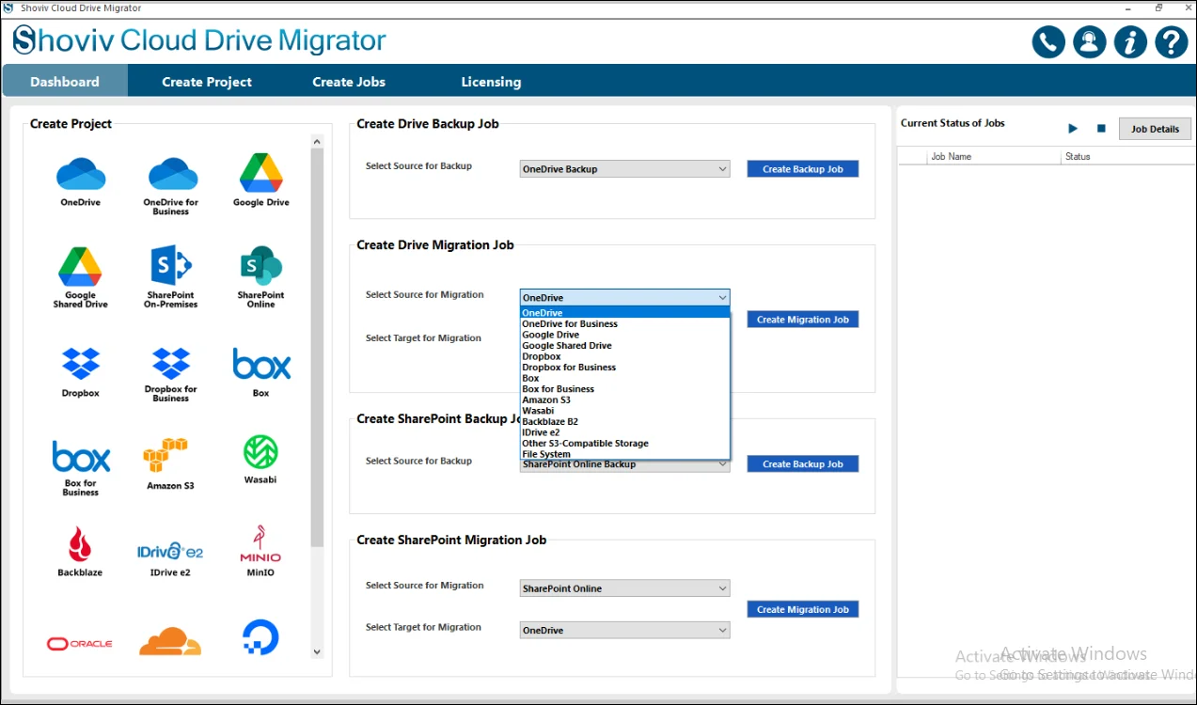Open the OneDrive Backup source dropdown

point(624,169)
